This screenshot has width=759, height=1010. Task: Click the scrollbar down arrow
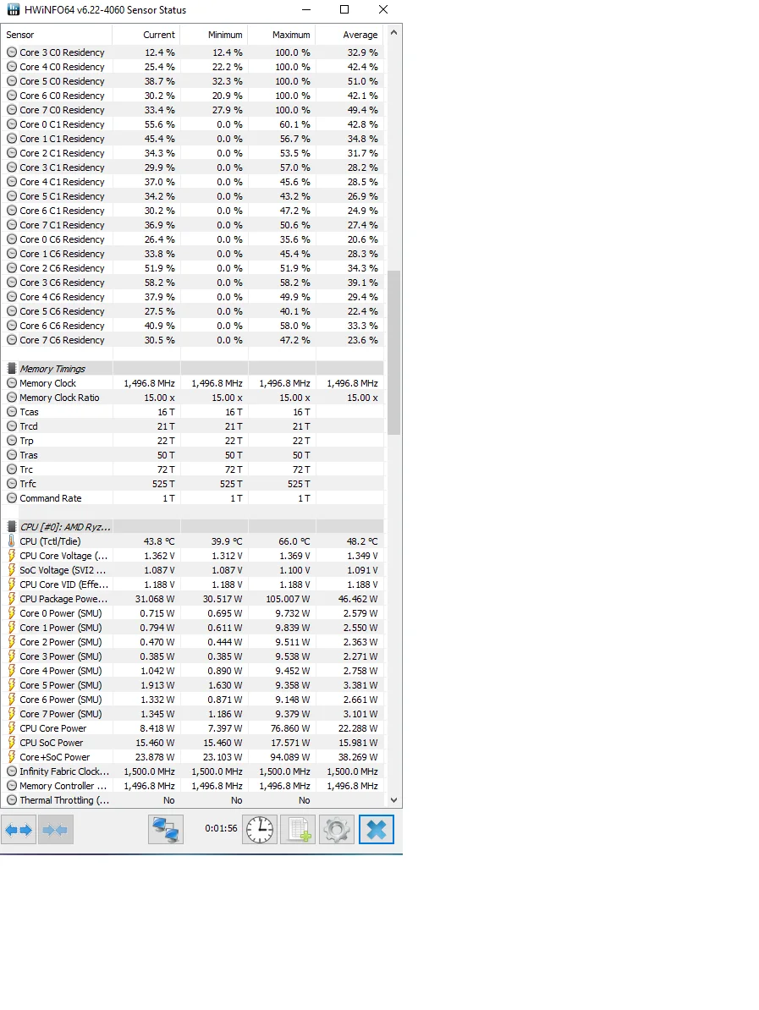tap(393, 800)
